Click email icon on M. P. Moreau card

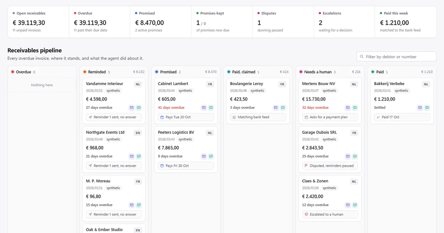coord(131,205)
